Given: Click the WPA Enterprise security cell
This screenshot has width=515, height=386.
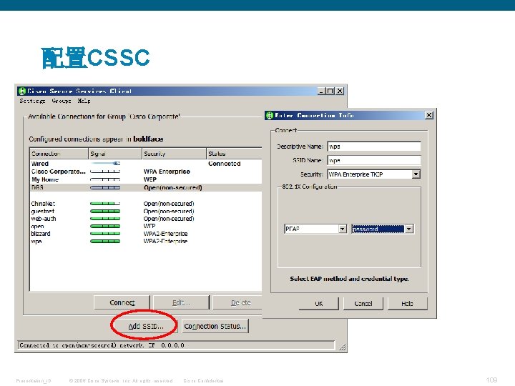Looking at the screenshot, I should click(167, 172).
